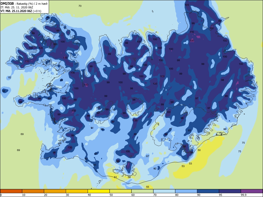The height and width of the screenshot is (197, 263).
Task: Pick the 20–30 amber legend swatch
Action: (55, 191)
